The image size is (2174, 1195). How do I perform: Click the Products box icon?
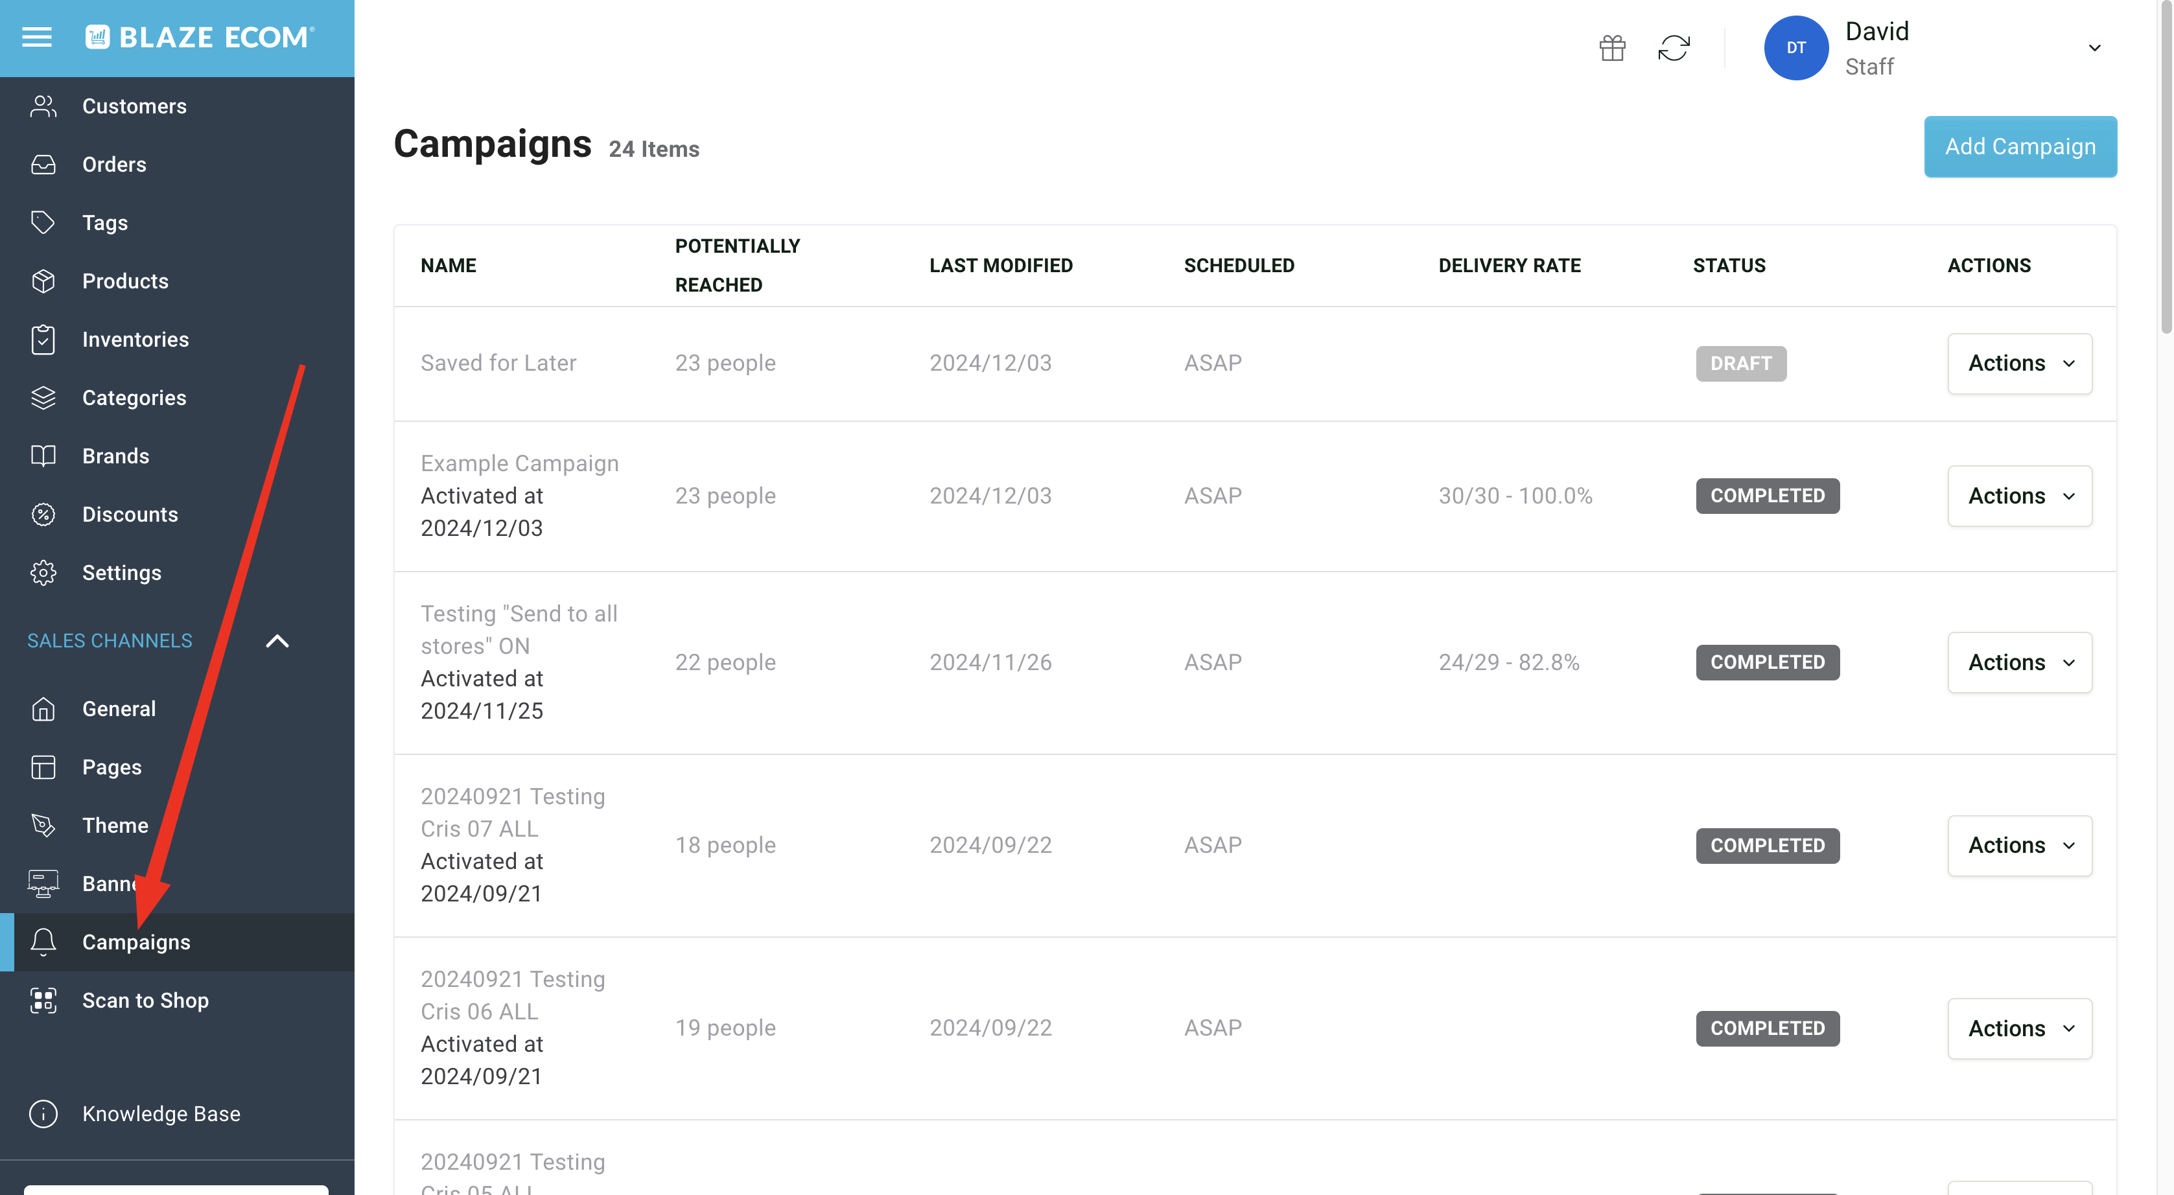point(43,281)
